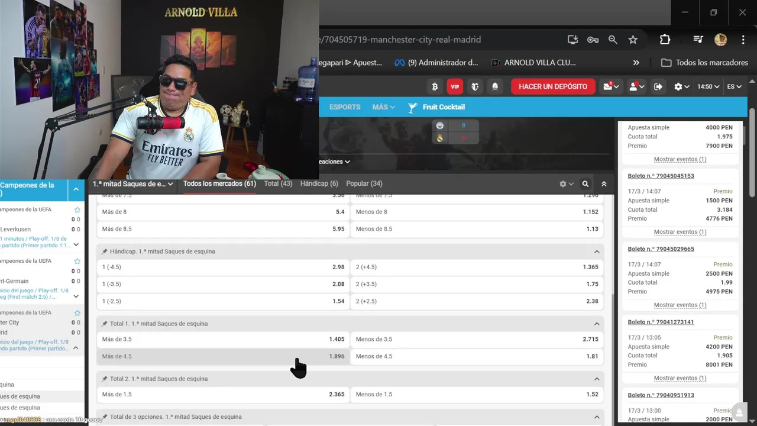757x426 pixels.
Task: Open the site settings gear in header
Action: [x=681, y=86]
